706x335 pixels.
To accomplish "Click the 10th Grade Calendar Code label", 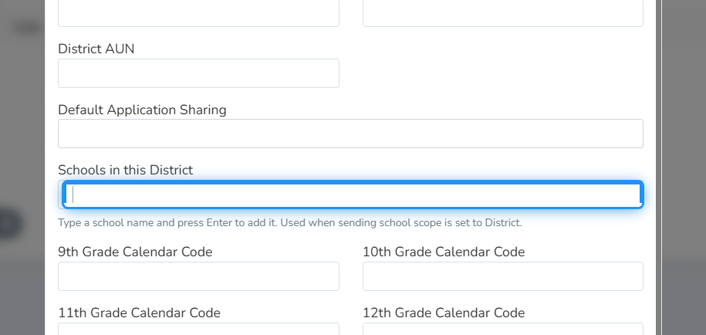I will click(x=444, y=252).
